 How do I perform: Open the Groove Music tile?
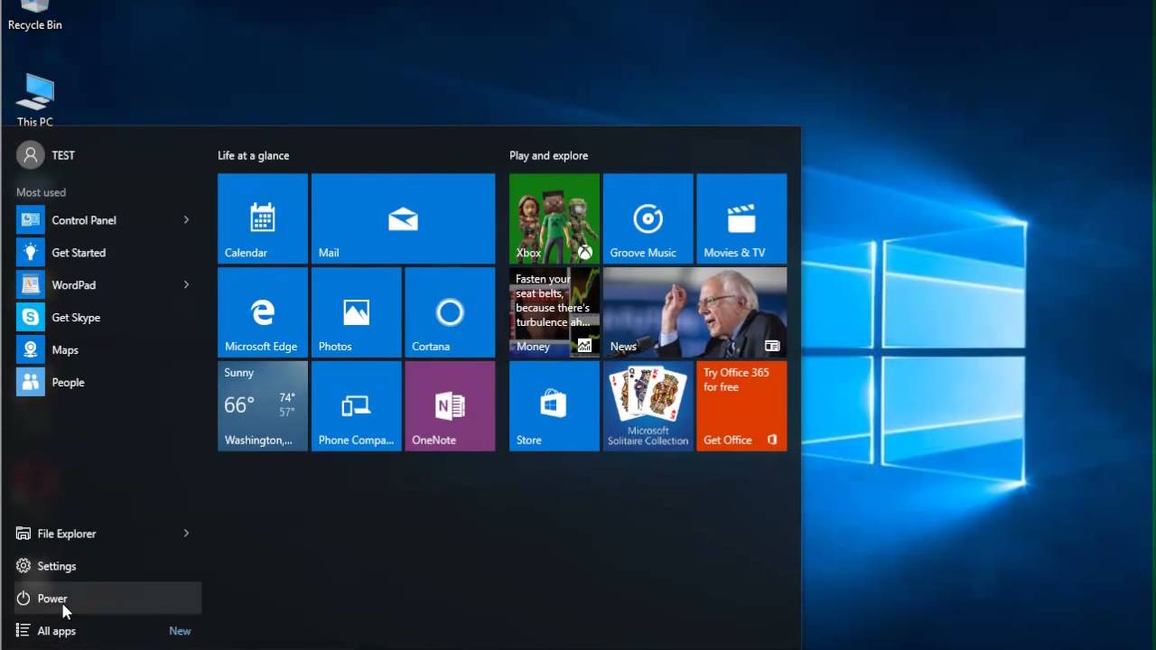click(648, 218)
